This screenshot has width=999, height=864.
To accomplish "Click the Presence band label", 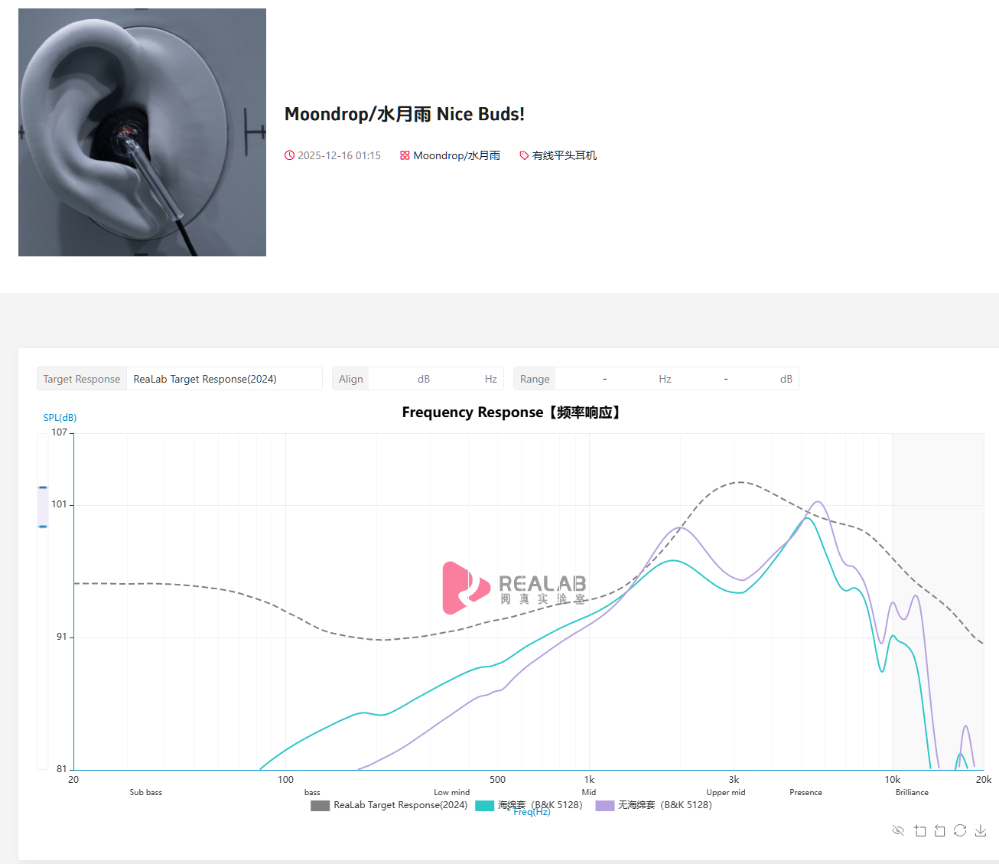I will tap(806, 793).
